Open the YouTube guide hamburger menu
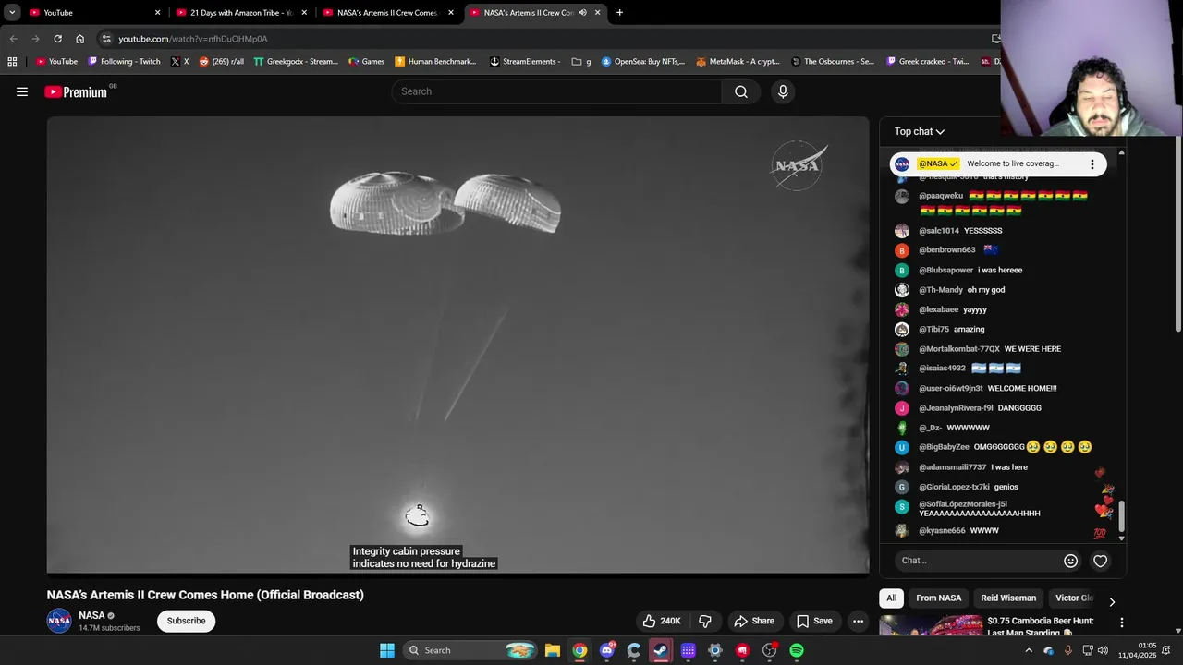The image size is (1183, 665). pos(22,91)
